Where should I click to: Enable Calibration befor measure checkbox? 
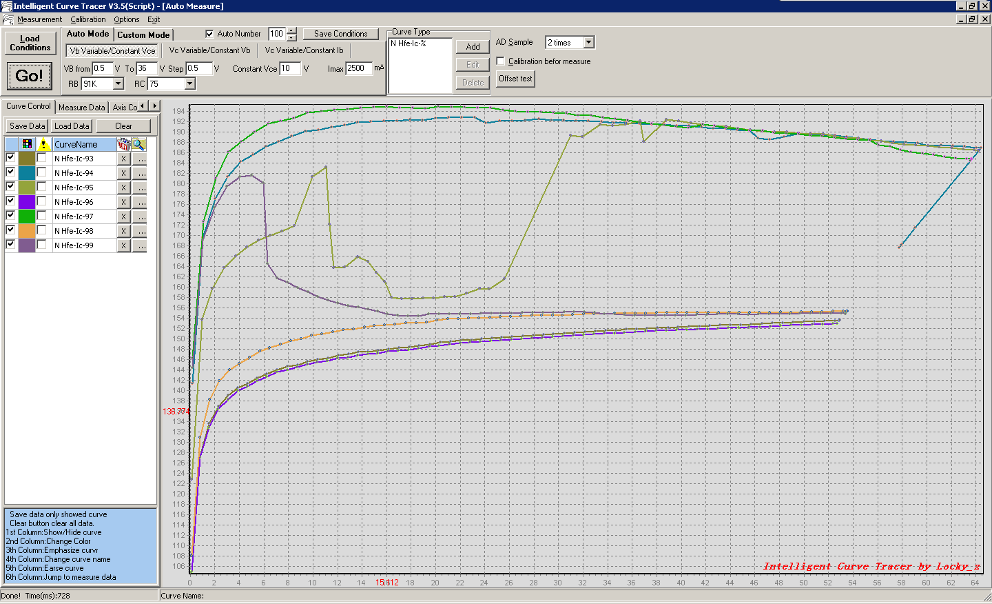(501, 61)
